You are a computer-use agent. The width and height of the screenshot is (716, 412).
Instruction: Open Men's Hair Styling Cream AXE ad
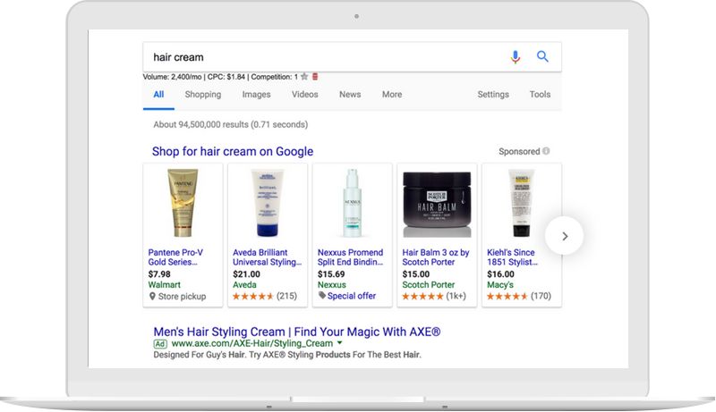coord(297,332)
